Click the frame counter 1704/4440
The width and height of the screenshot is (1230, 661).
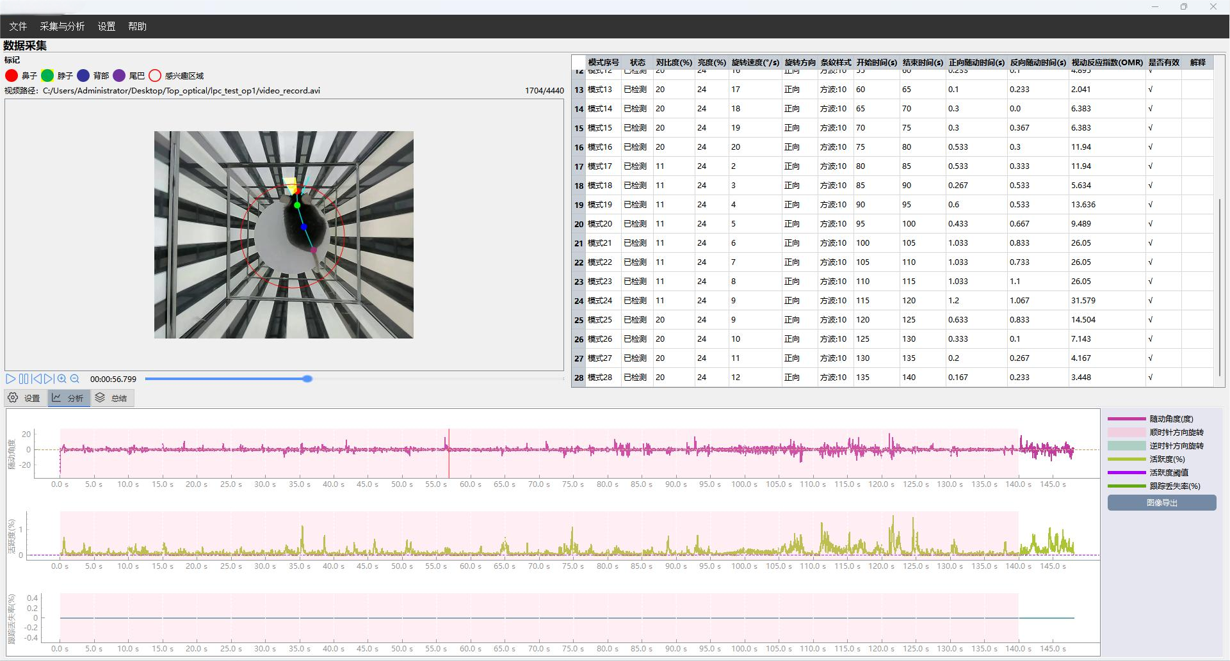[544, 91]
